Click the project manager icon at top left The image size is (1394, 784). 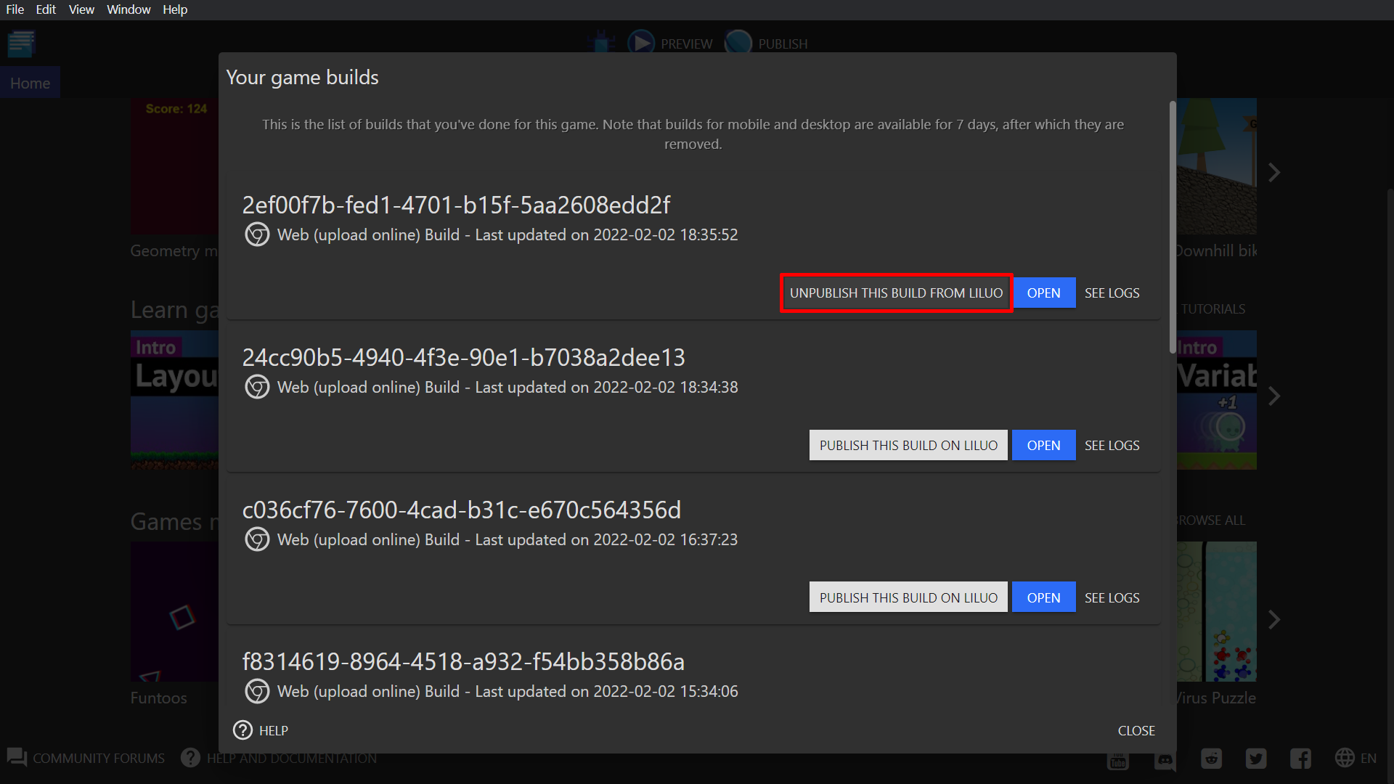[x=21, y=44]
